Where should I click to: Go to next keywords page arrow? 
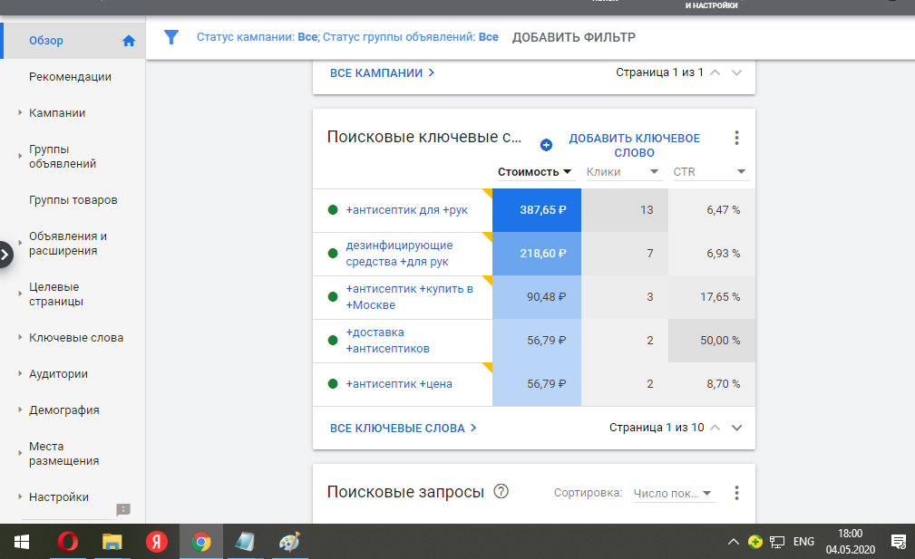point(736,428)
